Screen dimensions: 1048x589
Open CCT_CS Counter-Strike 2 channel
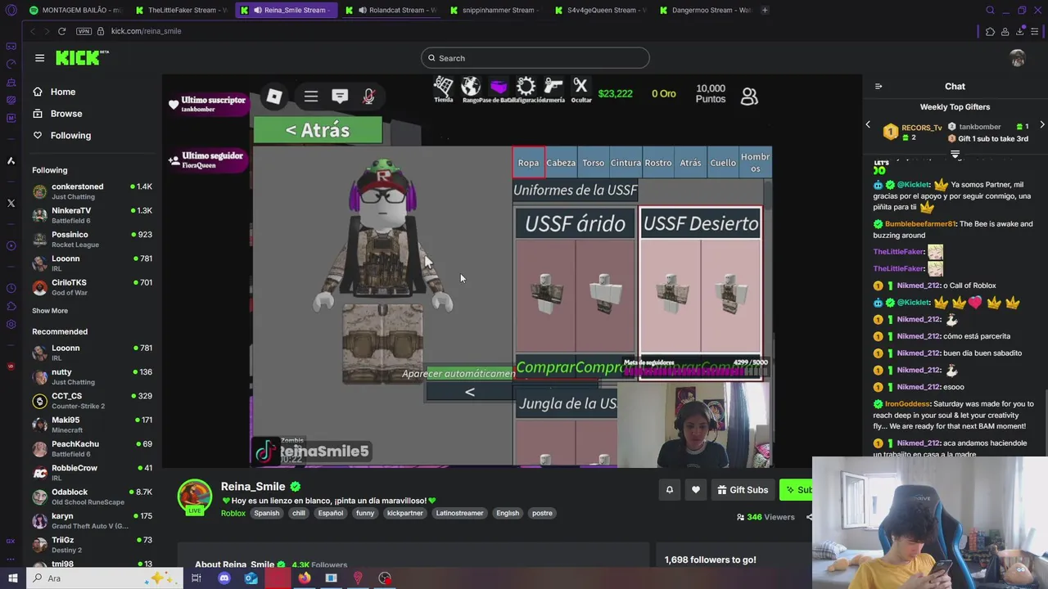93,401
